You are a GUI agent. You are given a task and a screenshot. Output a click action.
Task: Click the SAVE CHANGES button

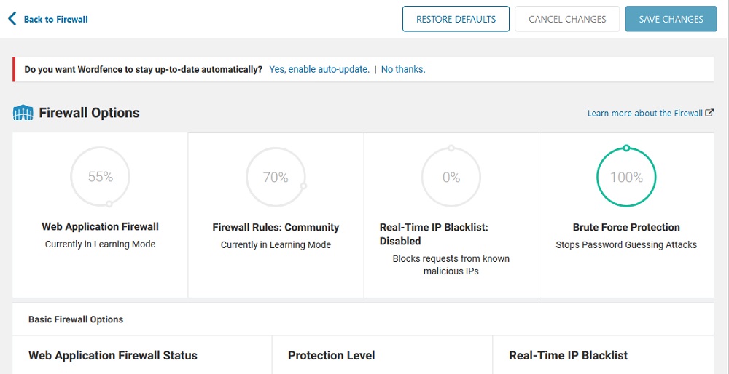(x=671, y=19)
